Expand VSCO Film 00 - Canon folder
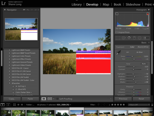Viewport: 154px width, 116px height. click(x=9, y=68)
